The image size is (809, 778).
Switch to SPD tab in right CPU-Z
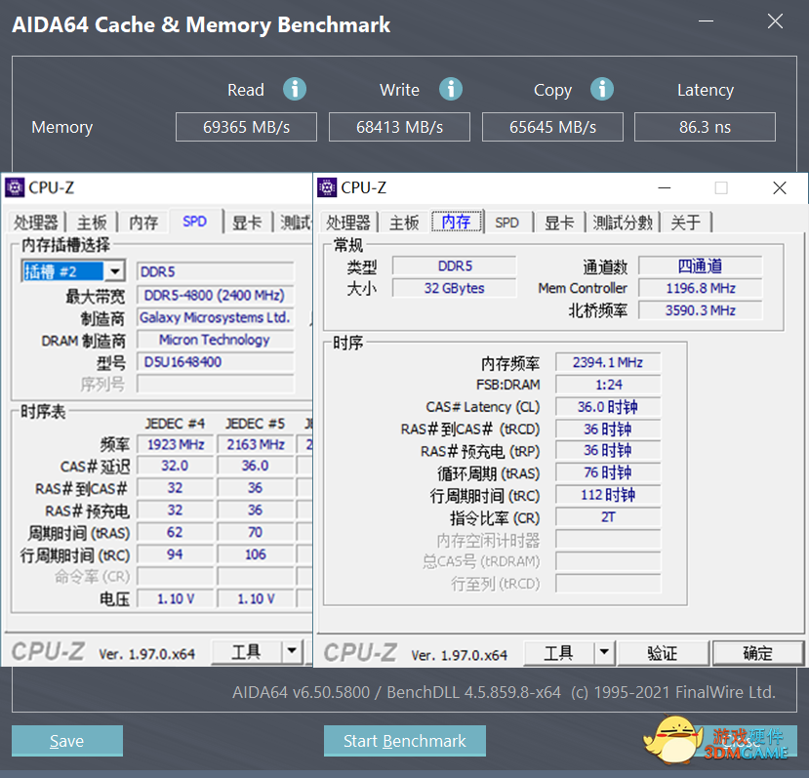pos(506,223)
